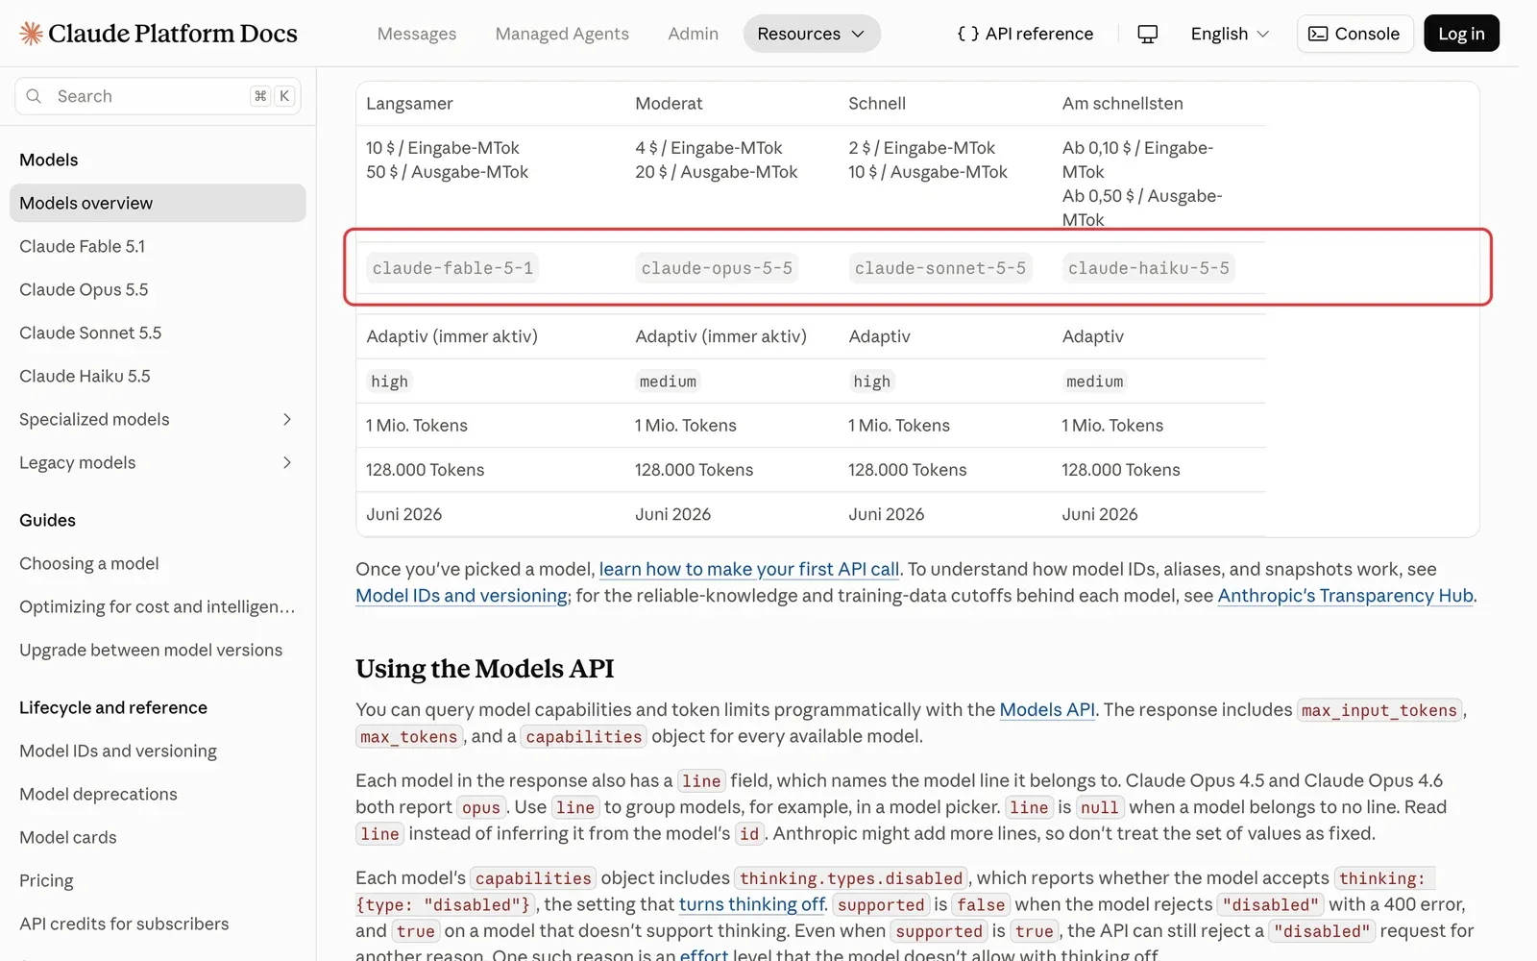Click the 'Langsamer' table cell

[x=409, y=103]
